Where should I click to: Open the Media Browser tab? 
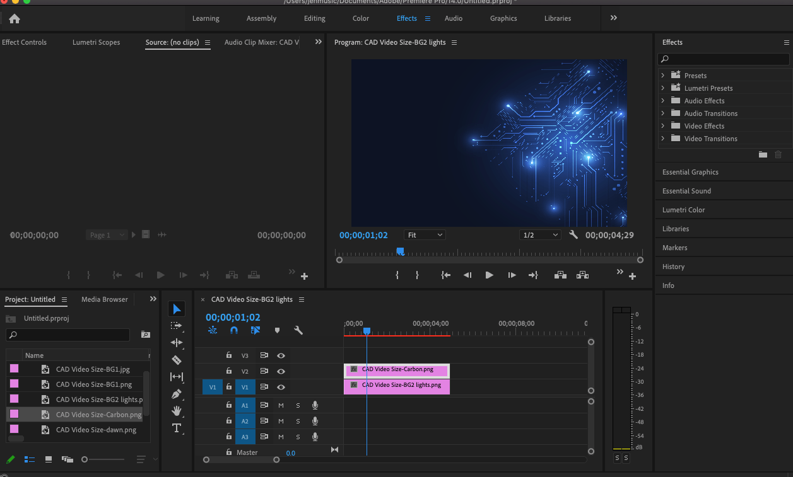coord(105,299)
